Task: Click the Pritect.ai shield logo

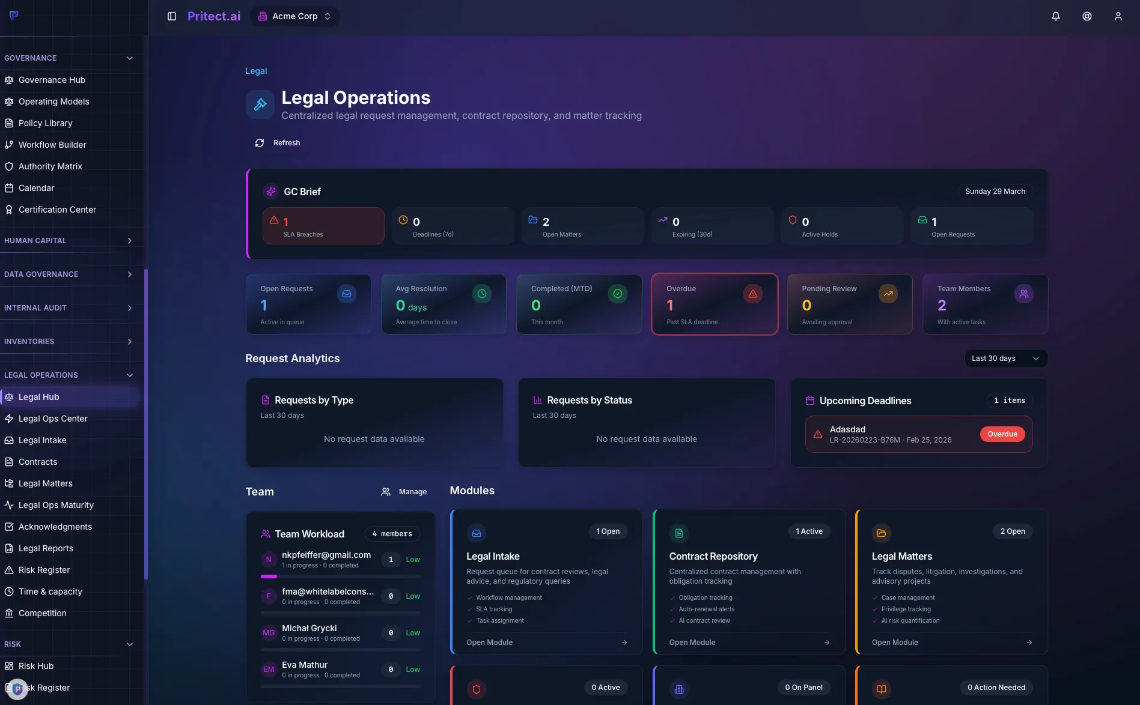Action: click(x=14, y=15)
